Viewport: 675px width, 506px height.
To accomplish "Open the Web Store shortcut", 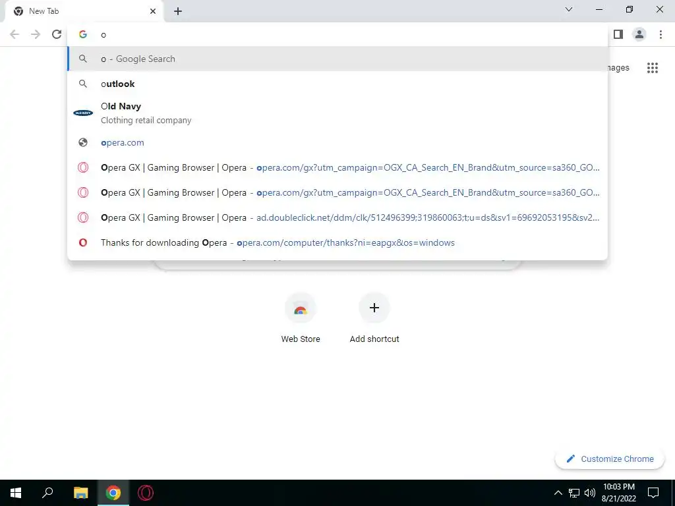I will tap(301, 318).
